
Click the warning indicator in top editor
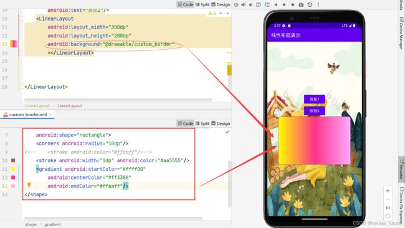point(212,13)
